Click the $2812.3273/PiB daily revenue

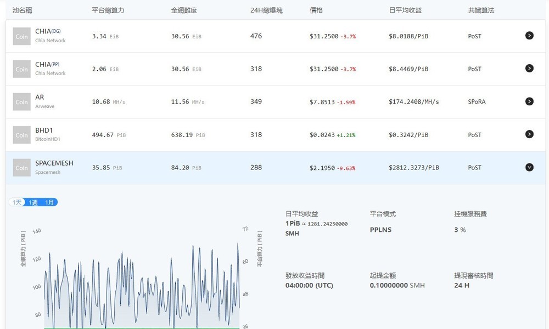click(414, 168)
